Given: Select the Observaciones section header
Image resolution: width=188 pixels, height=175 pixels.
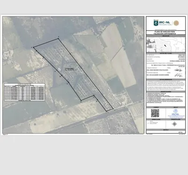Looking at the screenshot, I should 165,91.
